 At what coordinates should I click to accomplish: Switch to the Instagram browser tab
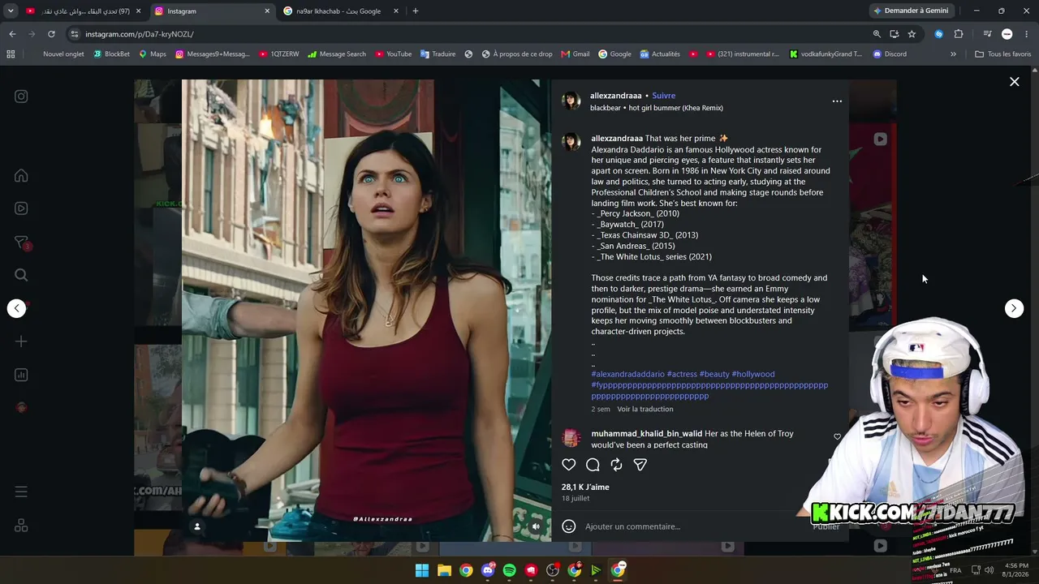(x=211, y=11)
